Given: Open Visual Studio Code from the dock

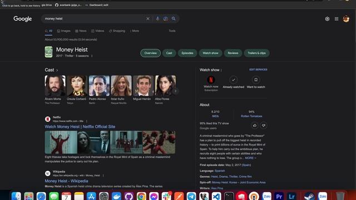Looking at the screenshot, I should pyautogui.click(x=216, y=196).
